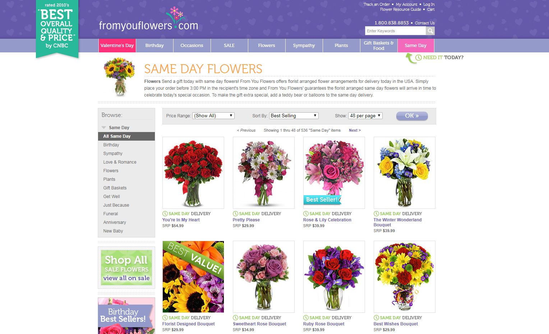Image resolution: width=549 pixels, height=334 pixels.
Task: Open the Price Range dropdown
Action: (x=213, y=116)
